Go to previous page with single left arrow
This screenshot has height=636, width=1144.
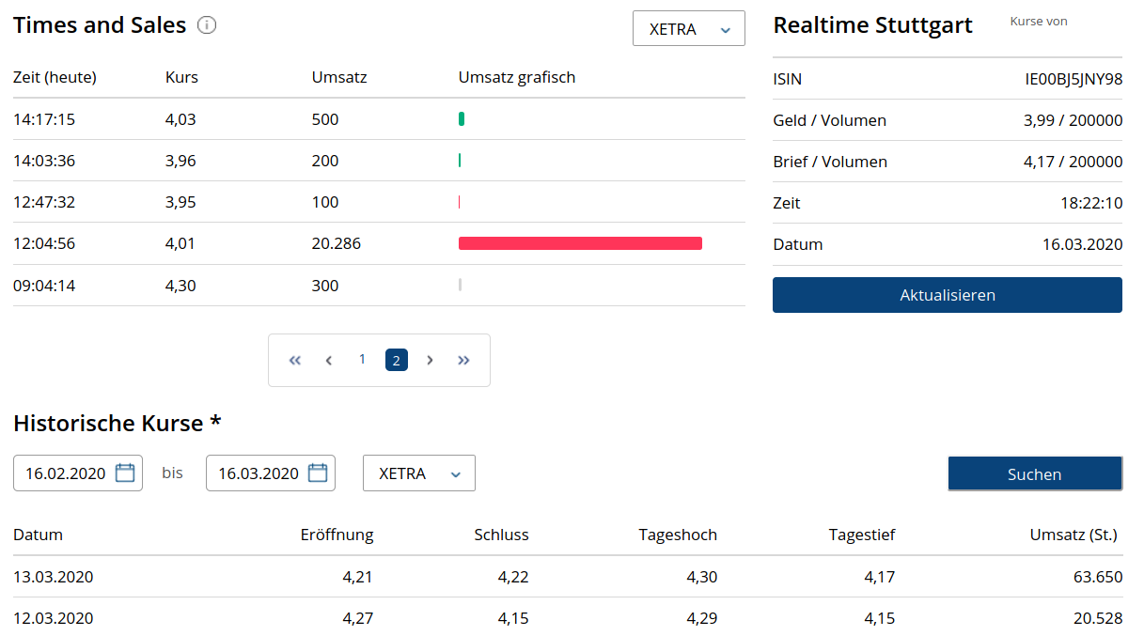(x=328, y=360)
